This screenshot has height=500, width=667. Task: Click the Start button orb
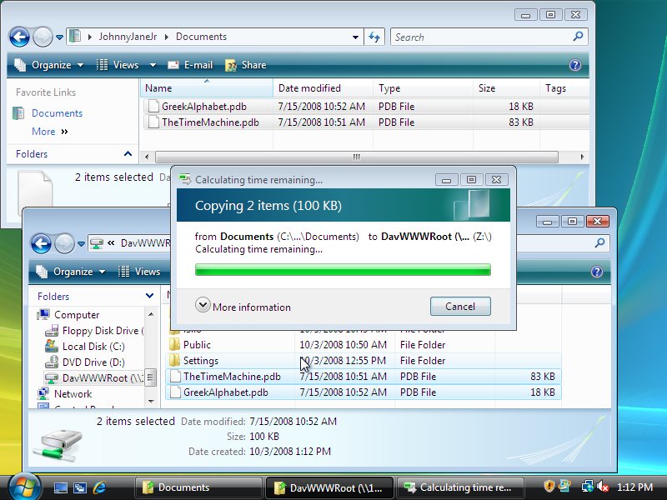(x=23, y=487)
